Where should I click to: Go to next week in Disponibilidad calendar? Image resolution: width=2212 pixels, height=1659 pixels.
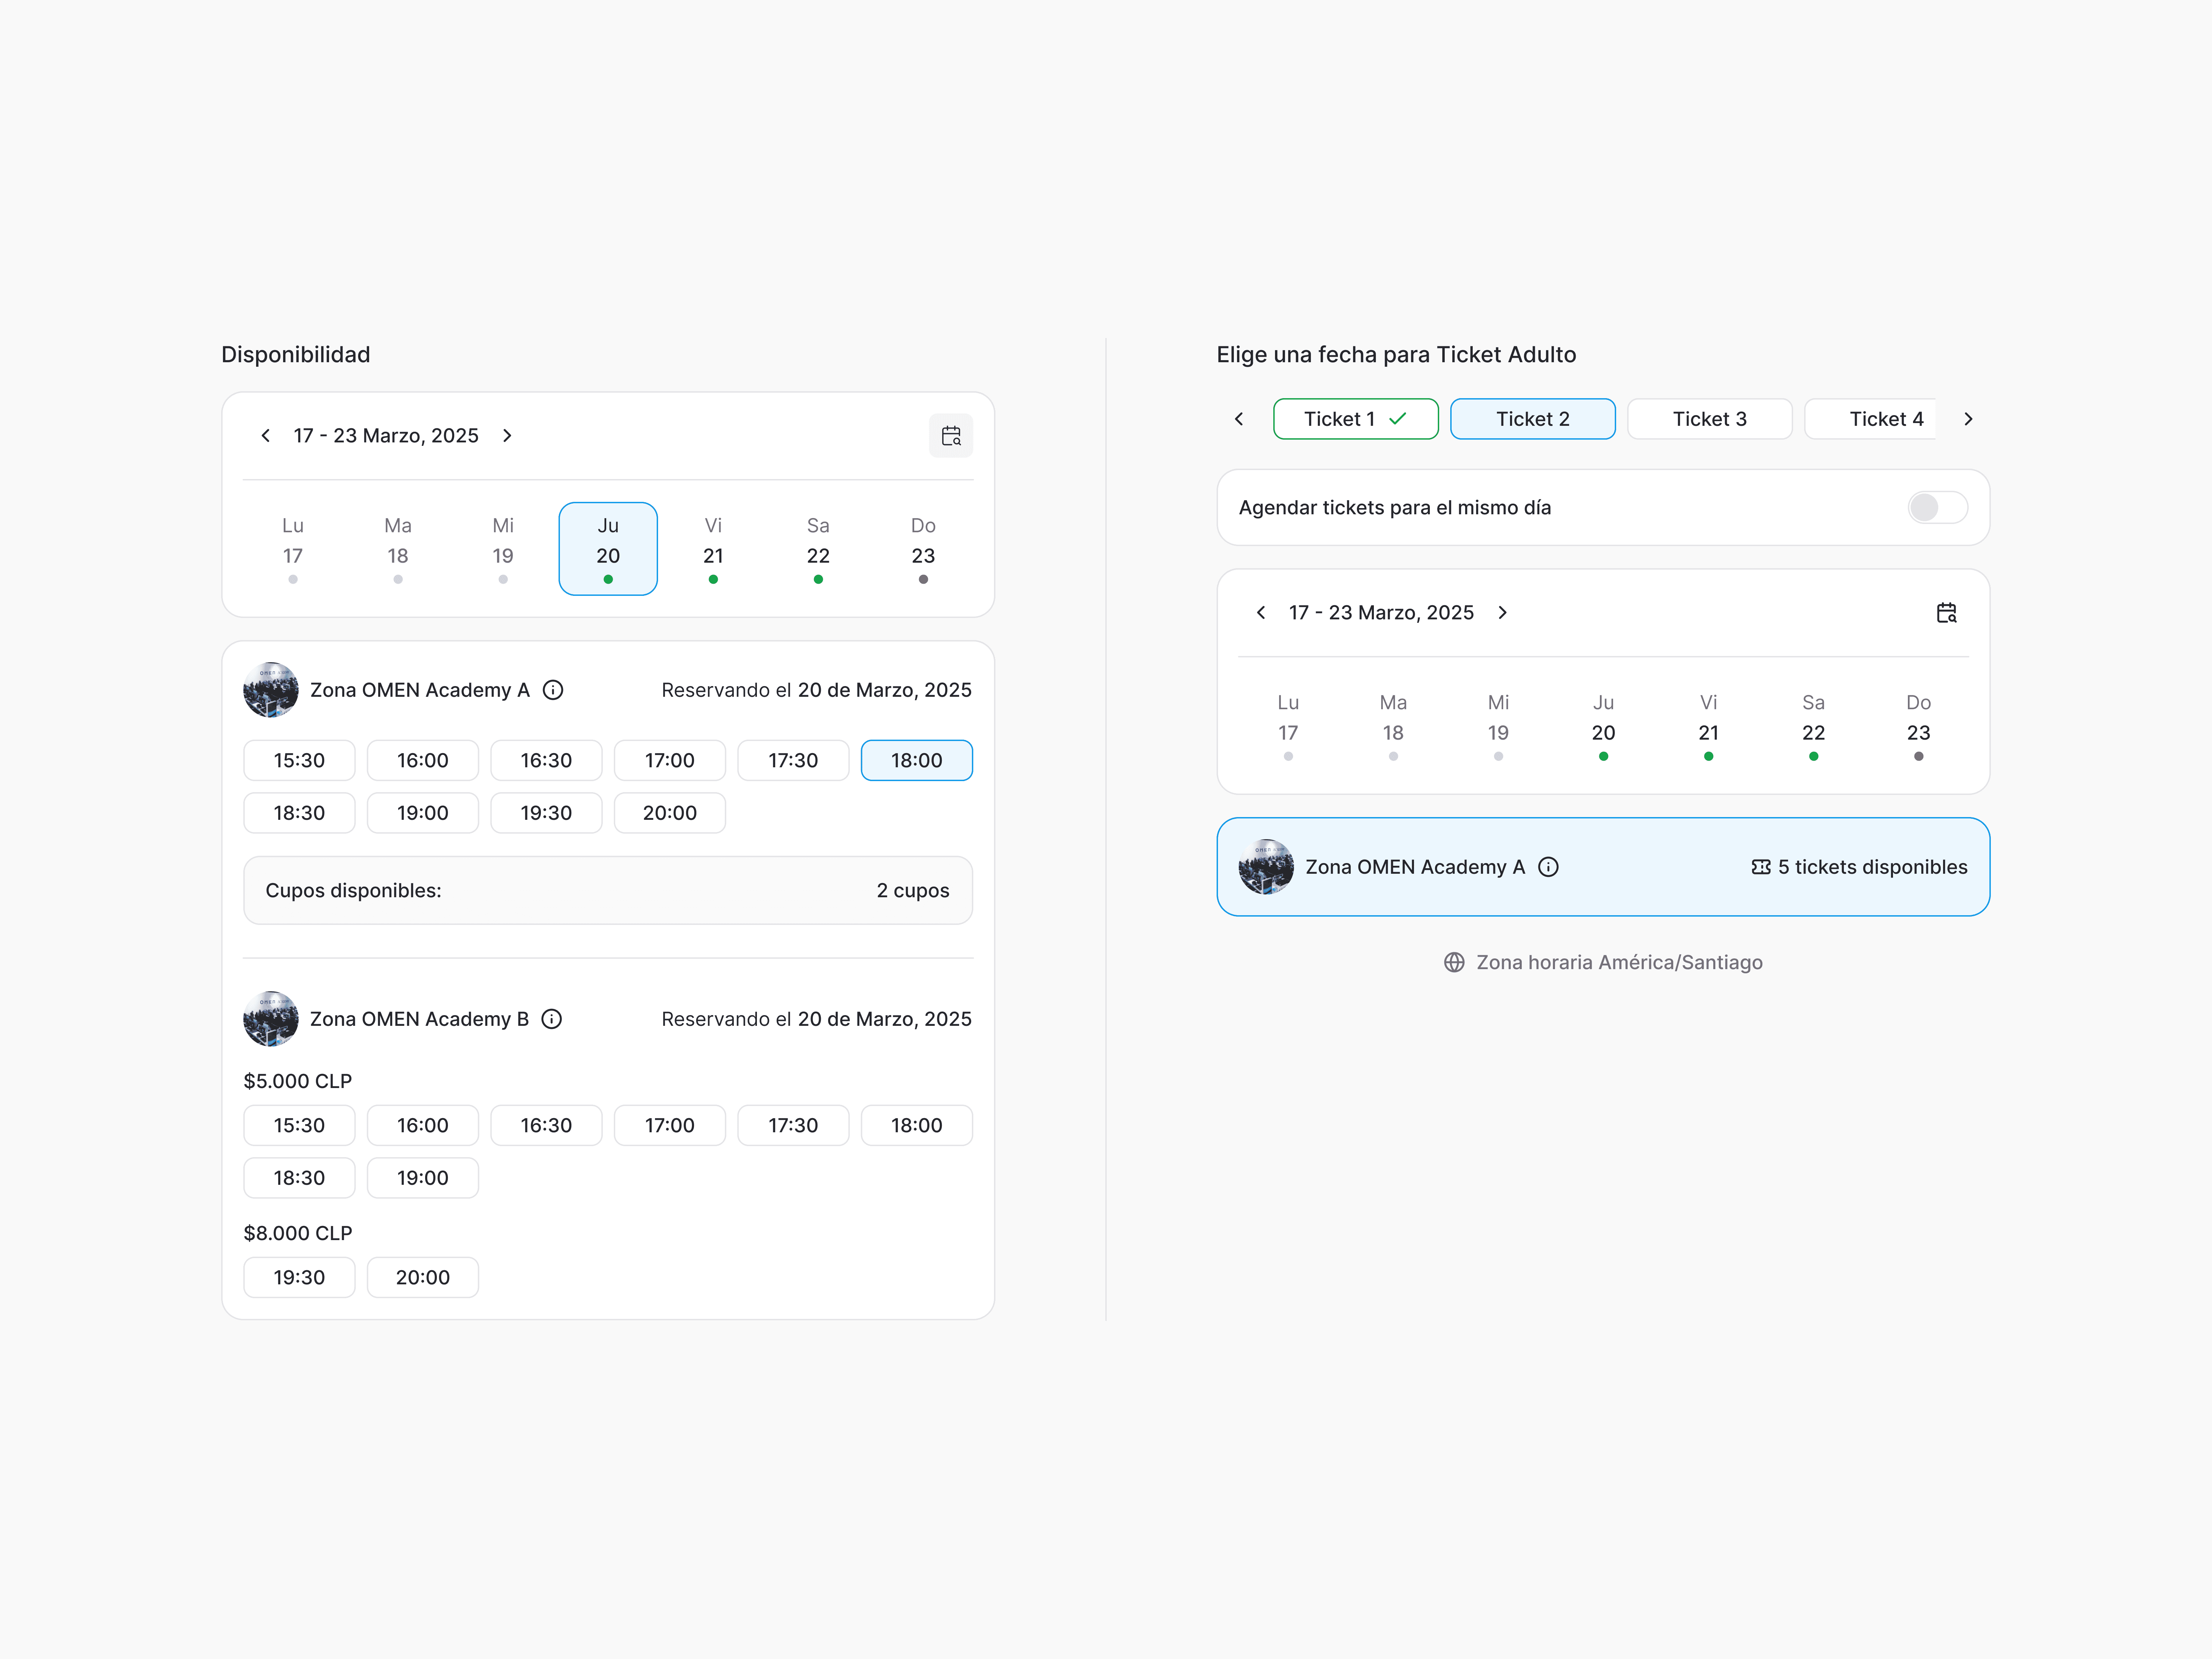507,436
